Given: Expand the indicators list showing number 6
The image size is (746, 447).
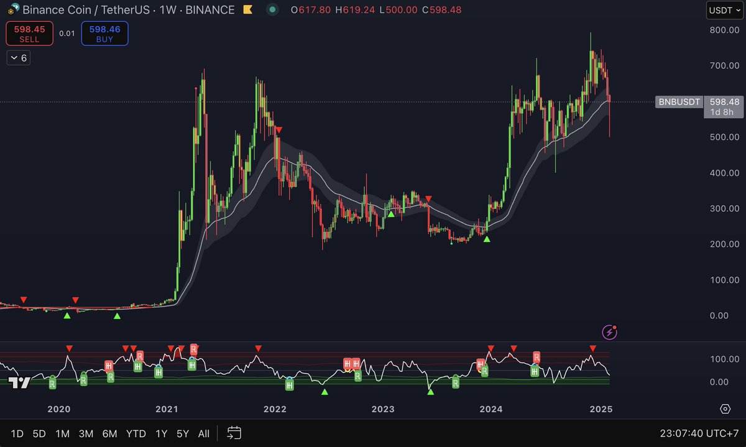Looking at the screenshot, I should click(18, 57).
